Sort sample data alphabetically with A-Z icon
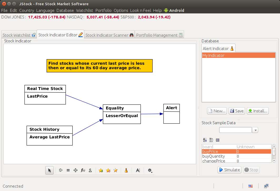Screen dimensions: 280x191 pos(205,140)
